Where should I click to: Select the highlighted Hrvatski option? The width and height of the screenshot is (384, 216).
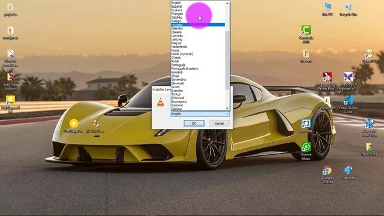[198, 25]
